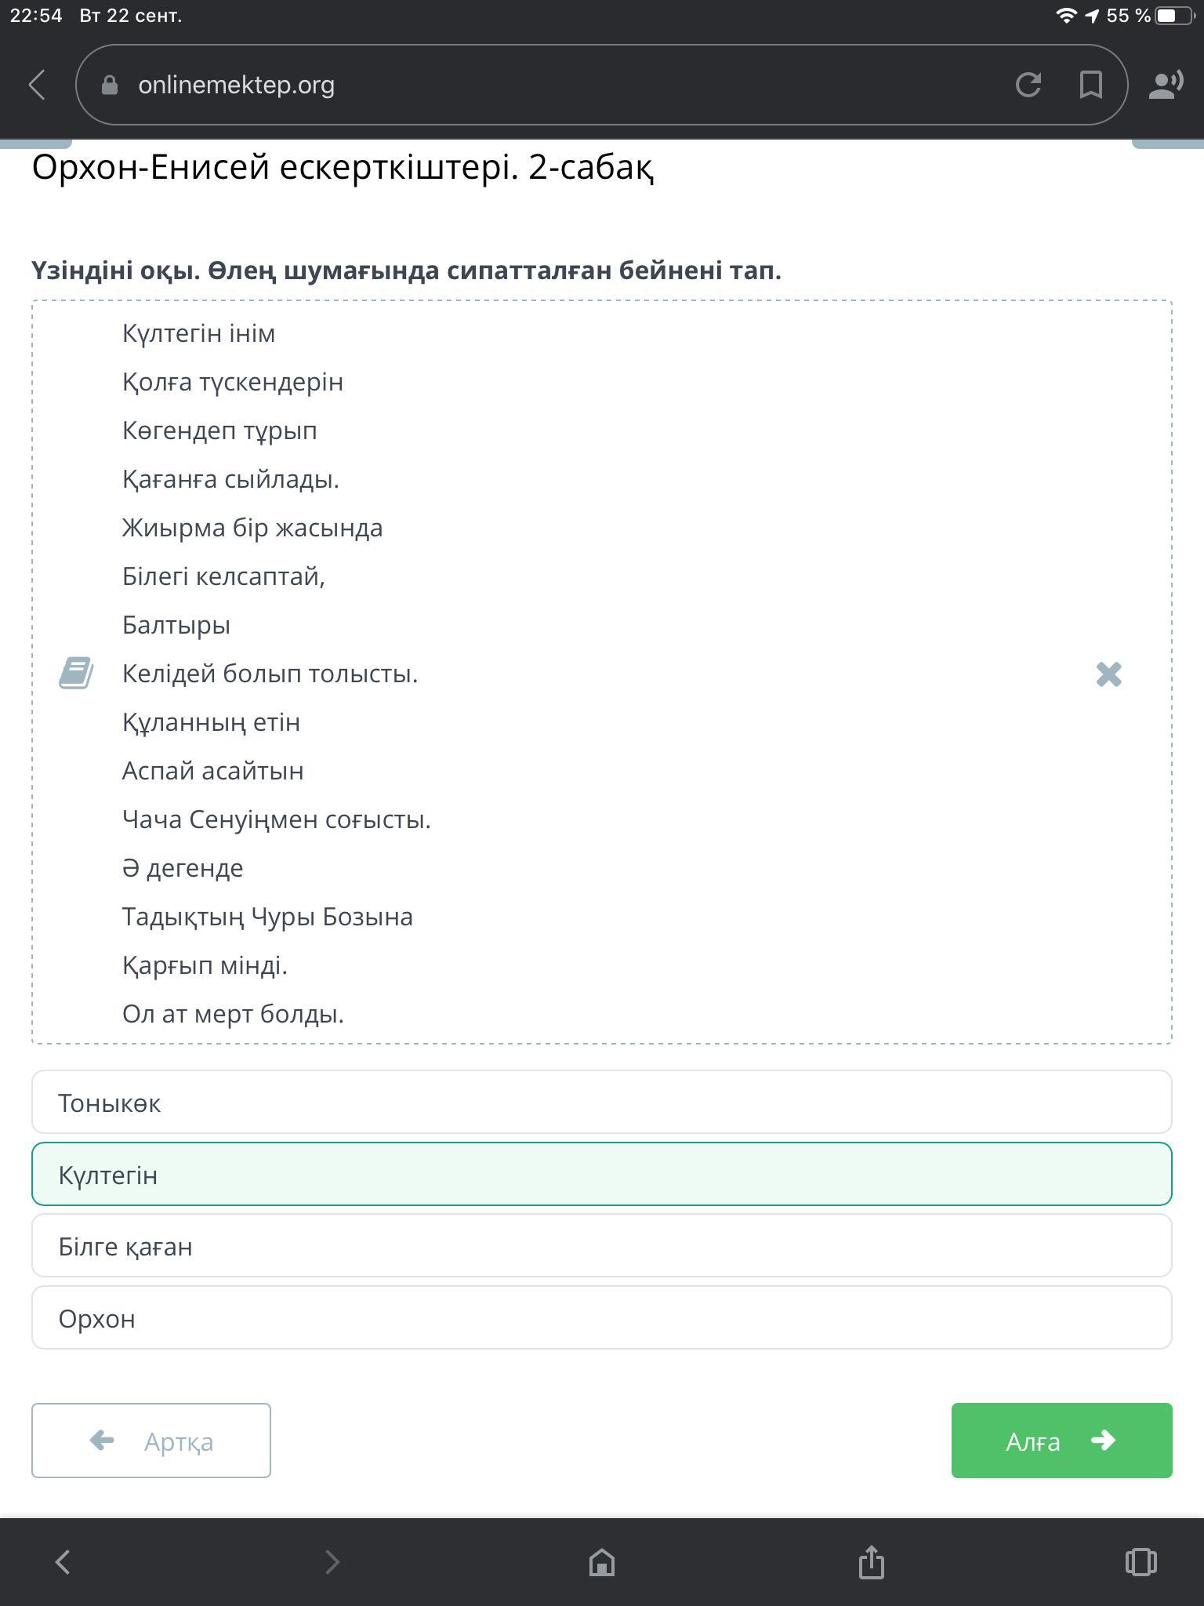Select the answer Күлтегін

tap(601, 1174)
